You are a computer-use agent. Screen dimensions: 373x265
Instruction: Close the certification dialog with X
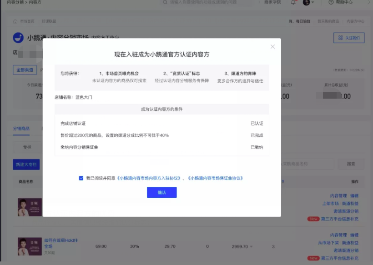coord(272,46)
